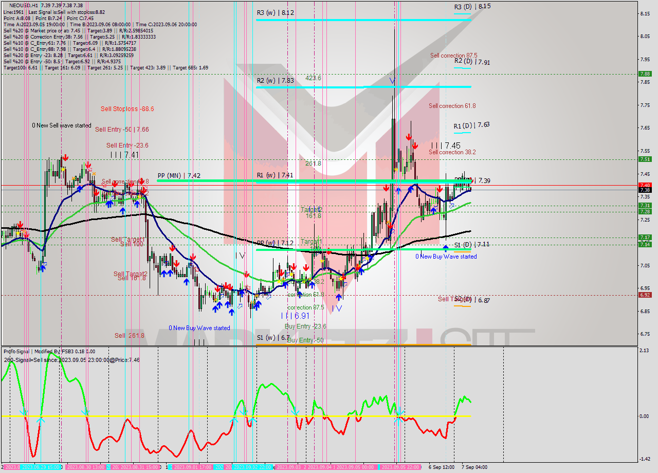Click the 2023.08.31 15:00 time marker

[x=139, y=467]
